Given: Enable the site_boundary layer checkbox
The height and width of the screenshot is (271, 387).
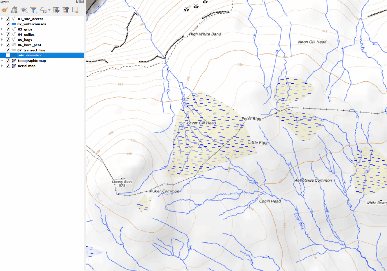Looking at the screenshot, I should coord(8,55).
